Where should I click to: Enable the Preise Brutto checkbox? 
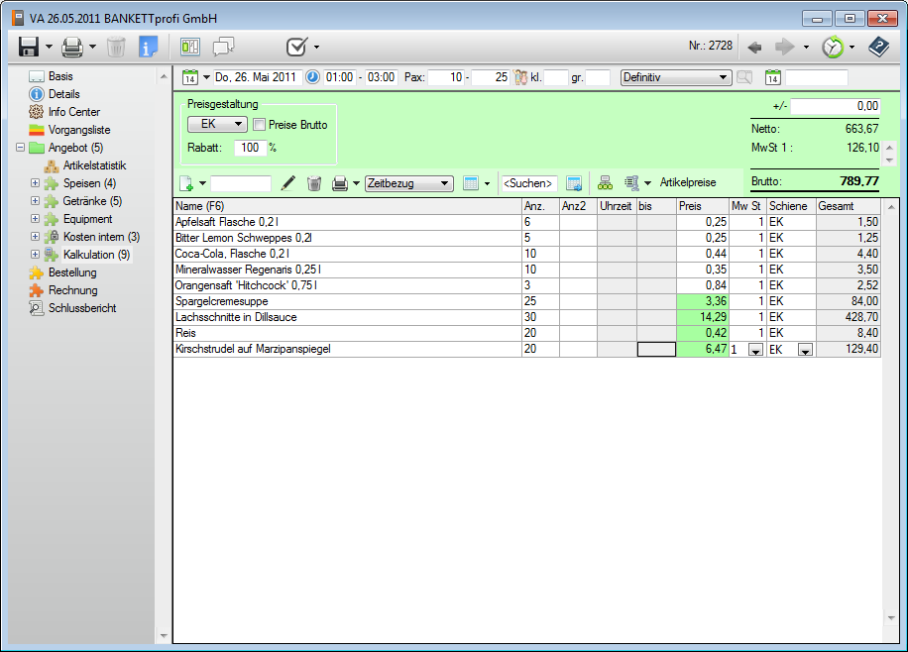pos(259,125)
